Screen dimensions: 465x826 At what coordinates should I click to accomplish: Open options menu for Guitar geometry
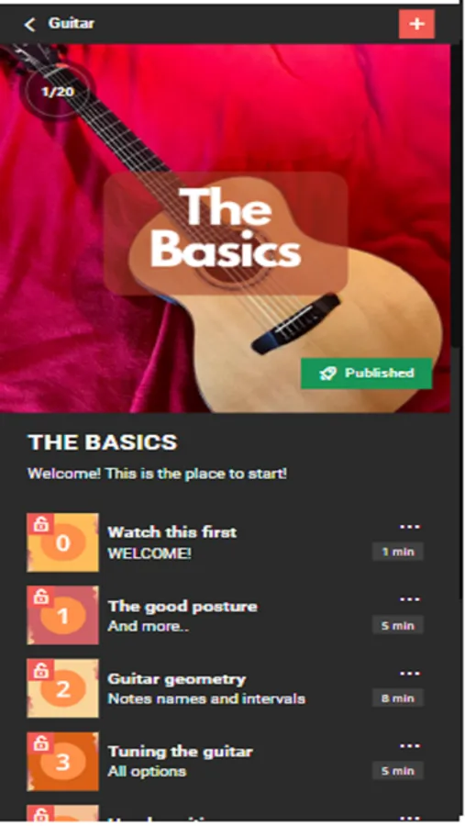(x=410, y=674)
